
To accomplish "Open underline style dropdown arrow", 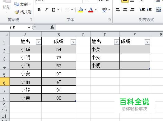I will pyautogui.click(x=58, y=10).
